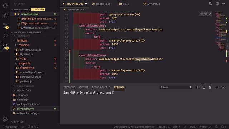Select createFile.js in Open Editors list
The width and height of the screenshot is (229, 129).
pyautogui.click(x=35, y=19)
